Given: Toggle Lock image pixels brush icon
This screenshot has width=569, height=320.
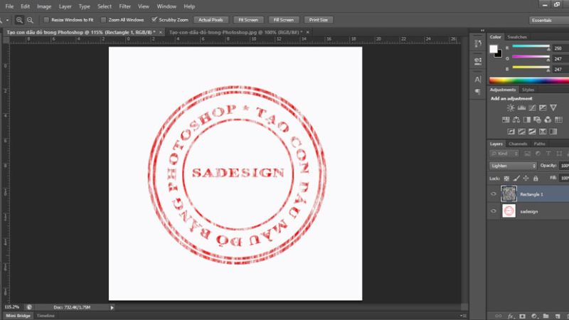Looking at the screenshot, I should (516, 178).
